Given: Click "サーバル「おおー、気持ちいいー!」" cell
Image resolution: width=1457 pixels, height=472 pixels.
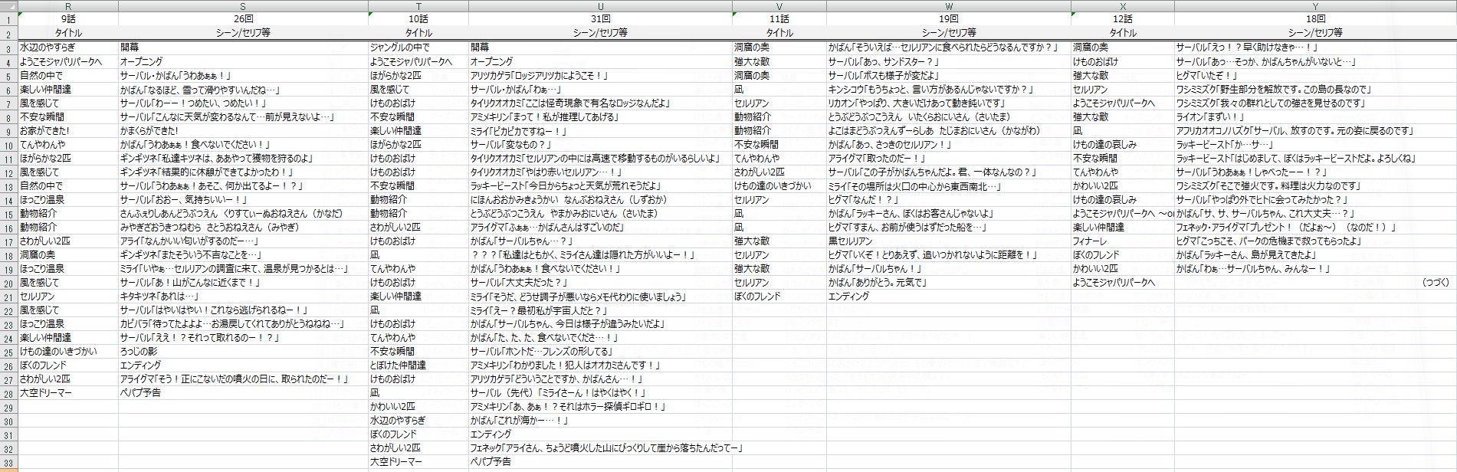Looking at the screenshot, I should (x=243, y=200).
